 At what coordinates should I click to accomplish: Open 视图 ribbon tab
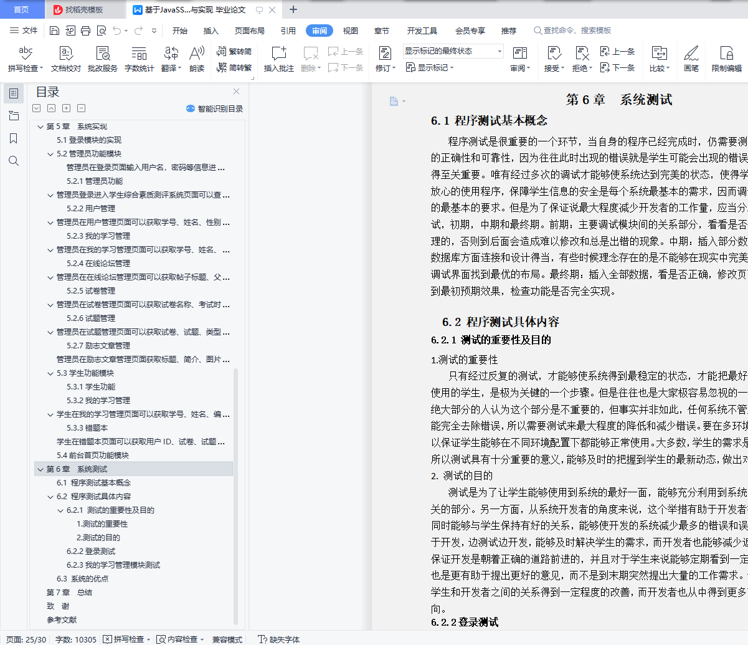(x=351, y=31)
